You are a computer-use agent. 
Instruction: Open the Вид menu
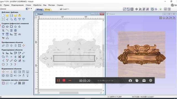click(45, 5)
